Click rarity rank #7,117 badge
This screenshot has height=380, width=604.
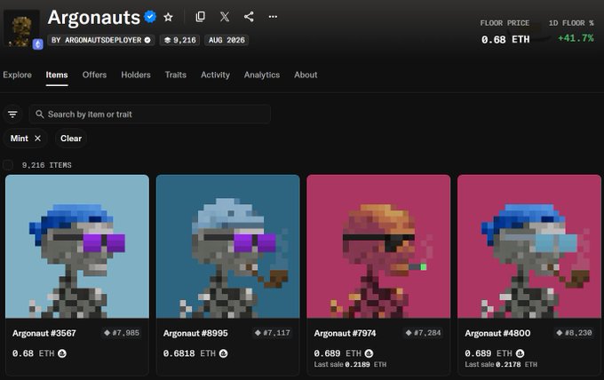click(x=273, y=333)
